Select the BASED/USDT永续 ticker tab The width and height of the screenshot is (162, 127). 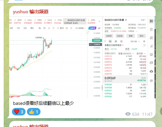pos(75,21)
